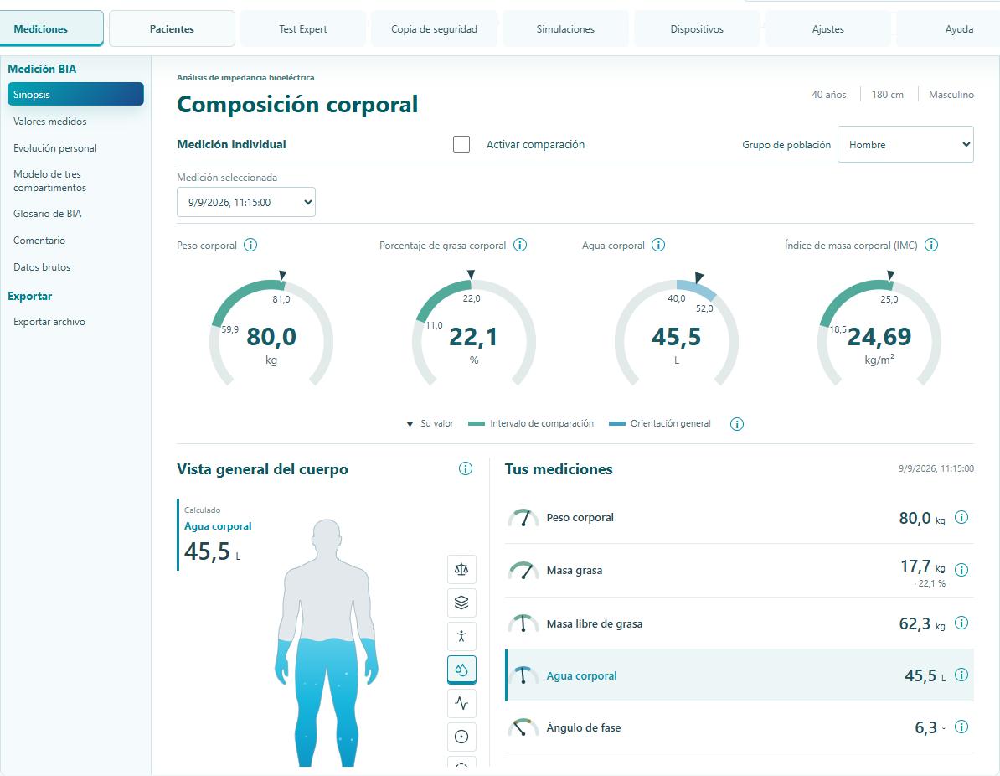Go to Evolución personal in sidebar
The width and height of the screenshot is (1000, 776).
[x=75, y=148]
